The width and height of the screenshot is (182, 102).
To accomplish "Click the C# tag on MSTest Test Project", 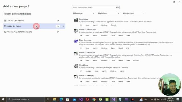I will pyautogui.click(x=58, y=26).
